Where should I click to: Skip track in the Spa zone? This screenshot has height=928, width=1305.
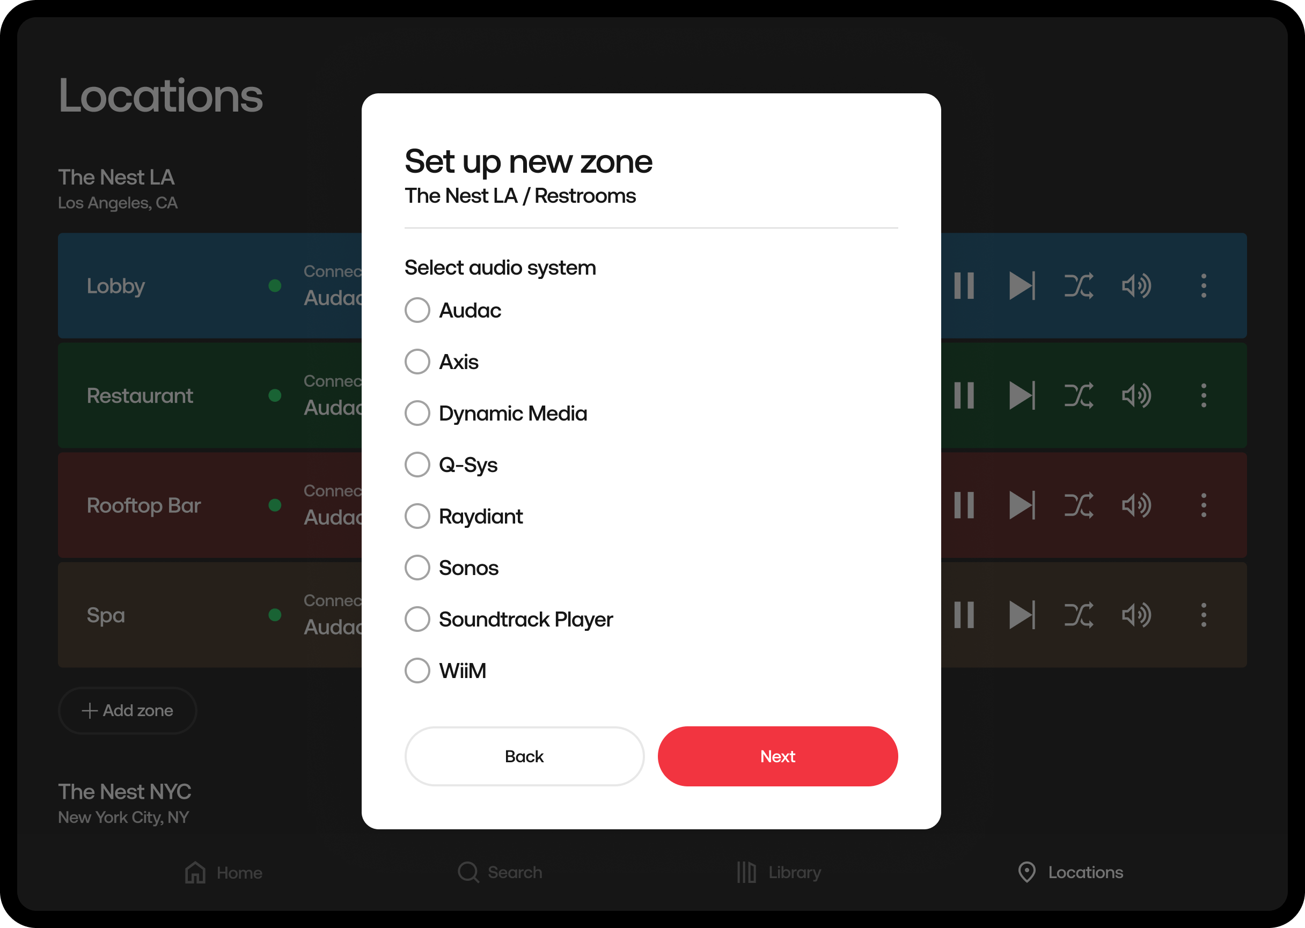(1022, 615)
